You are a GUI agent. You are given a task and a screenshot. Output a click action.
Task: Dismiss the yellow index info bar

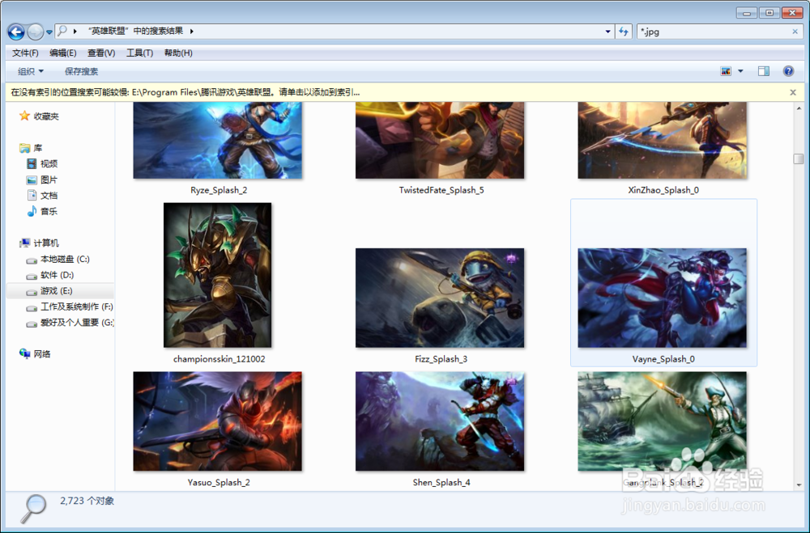coord(793,92)
